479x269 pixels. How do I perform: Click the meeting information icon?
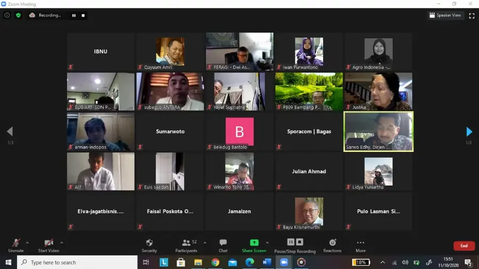7,15
